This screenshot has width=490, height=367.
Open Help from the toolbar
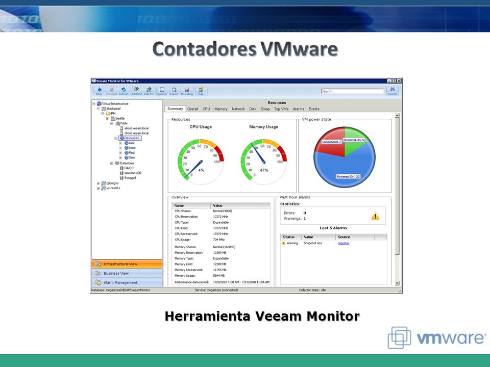[201, 91]
